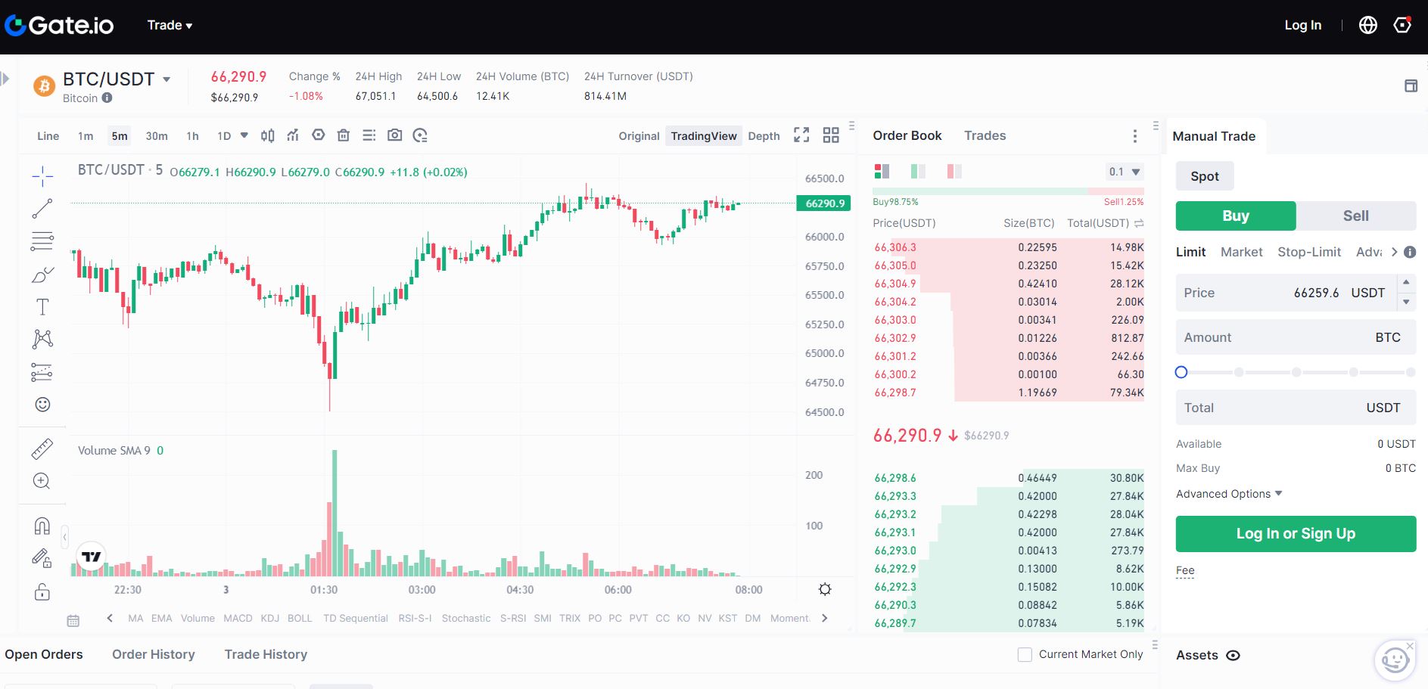Open the Order History tab
This screenshot has width=1428, height=689.
pos(154,654)
